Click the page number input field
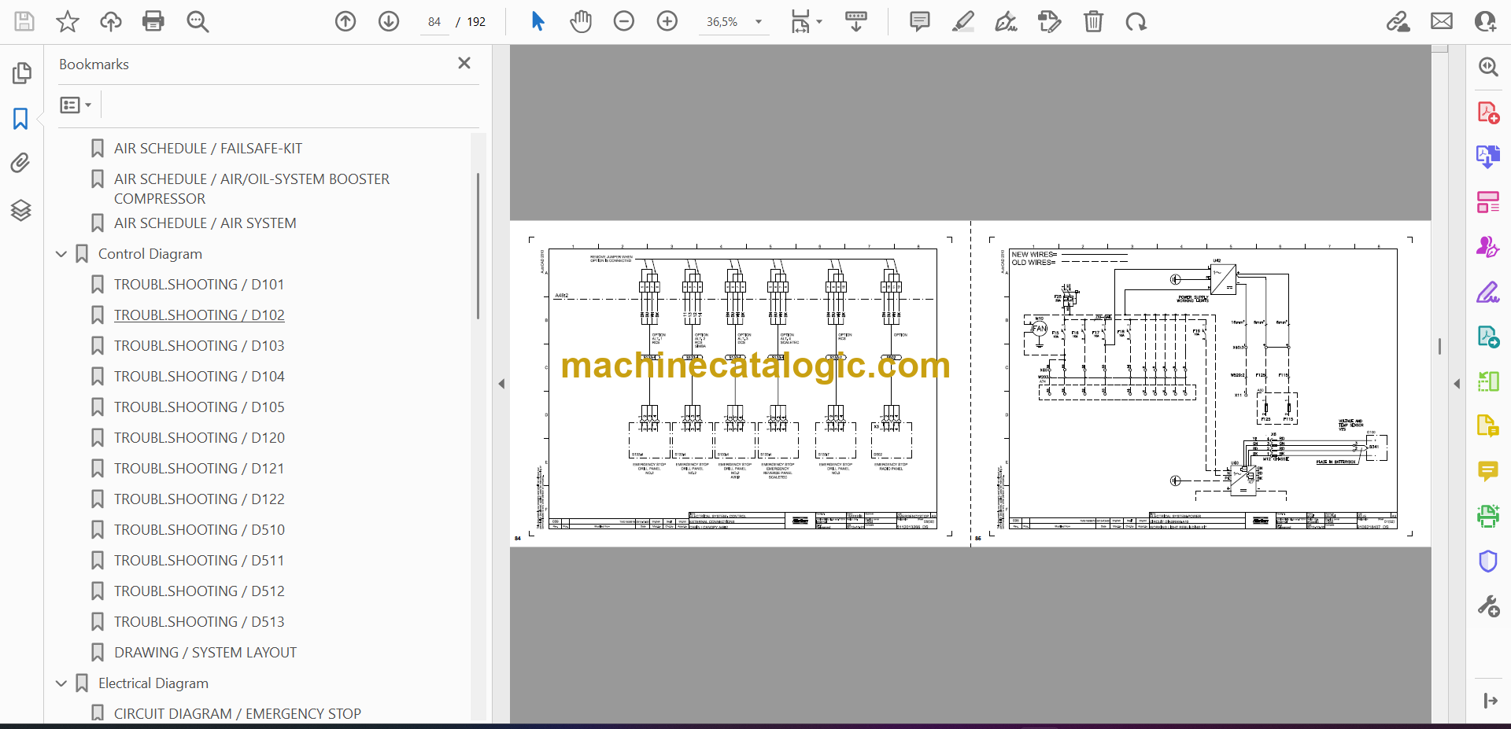The image size is (1511, 729). pos(434,22)
